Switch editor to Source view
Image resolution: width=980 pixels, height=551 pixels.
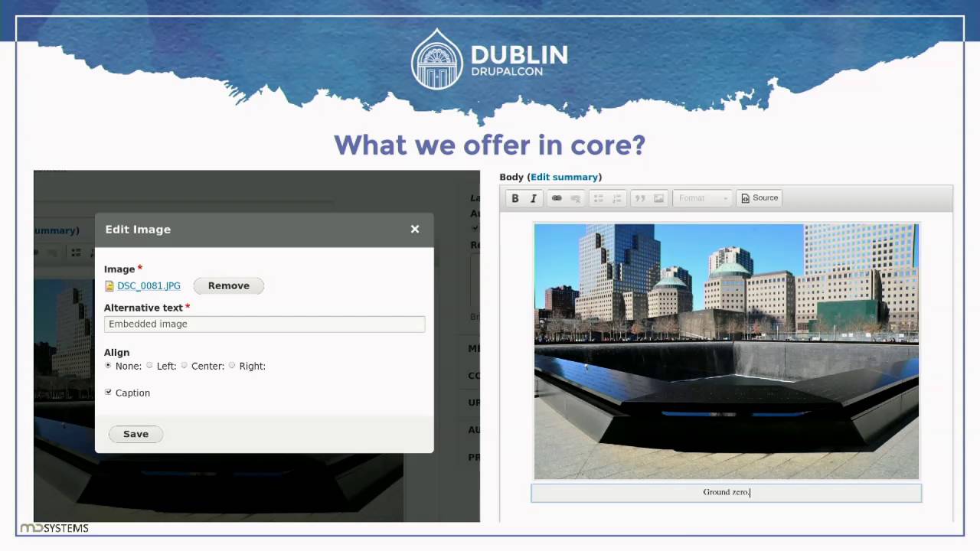coord(759,198)
